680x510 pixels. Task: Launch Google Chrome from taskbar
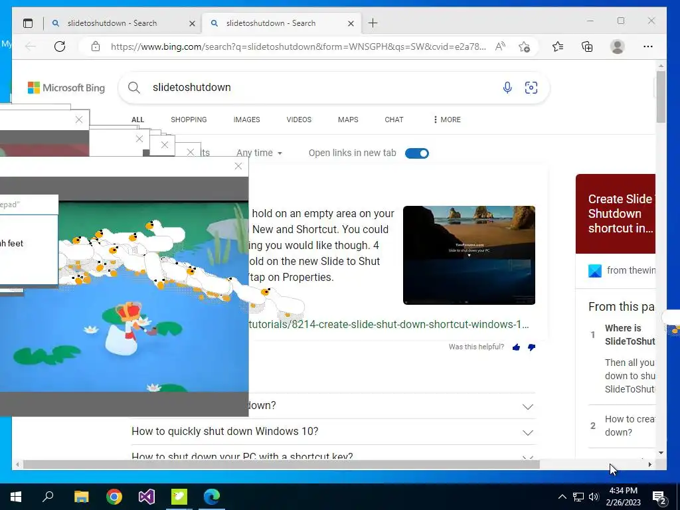[114, 497]
